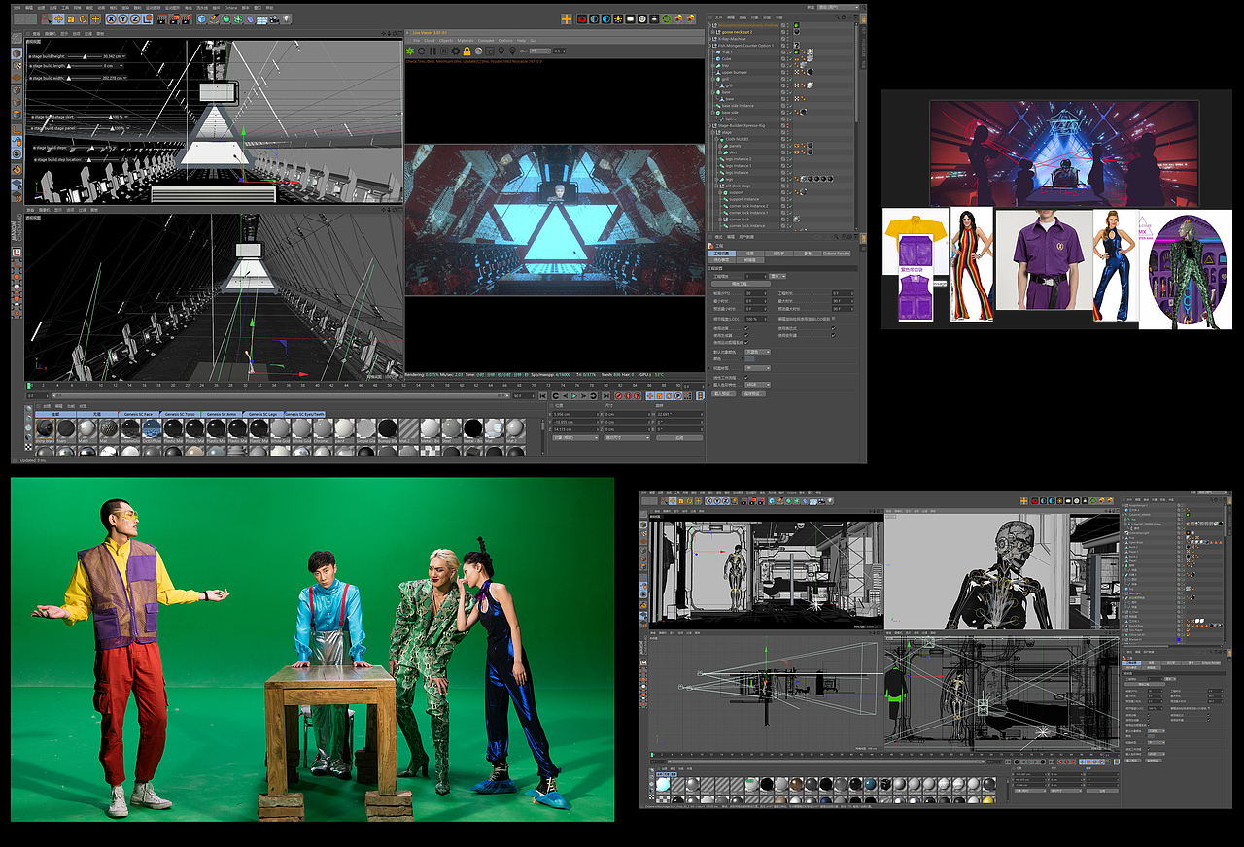Select the Rotate tool in the top toolbar
Screen dimensions: 1244x847
[83, 18]
